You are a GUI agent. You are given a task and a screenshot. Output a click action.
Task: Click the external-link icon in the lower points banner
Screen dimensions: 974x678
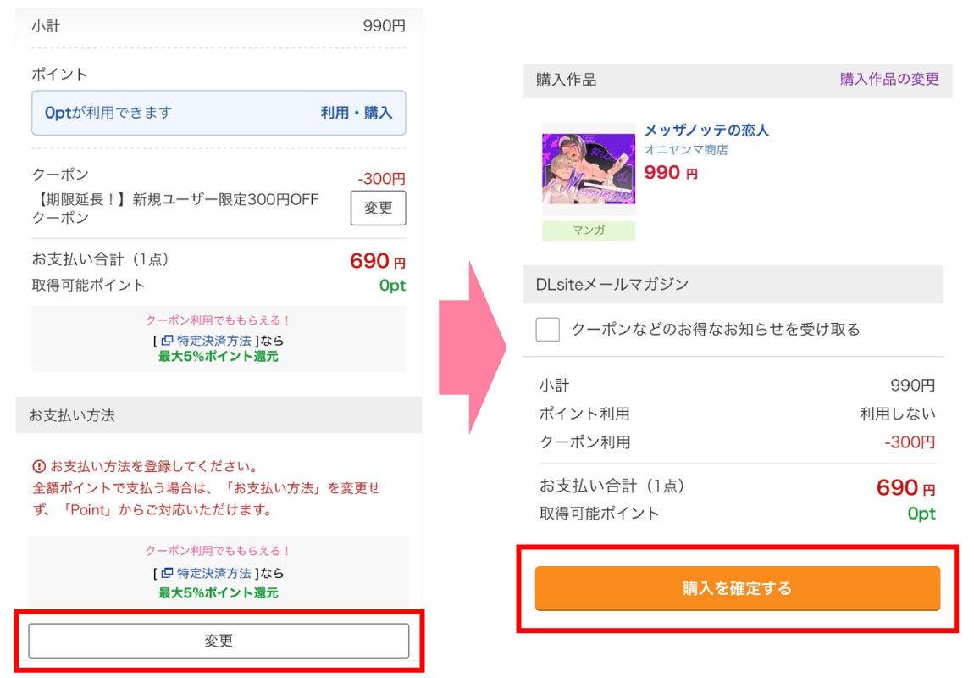(x=167, y=574)
